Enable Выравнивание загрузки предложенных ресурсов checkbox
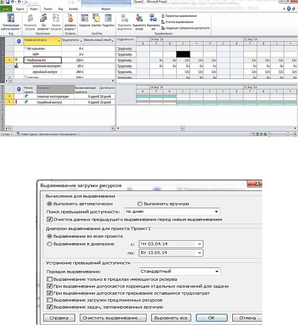This screenshot has height=325, width=298. 49,300
